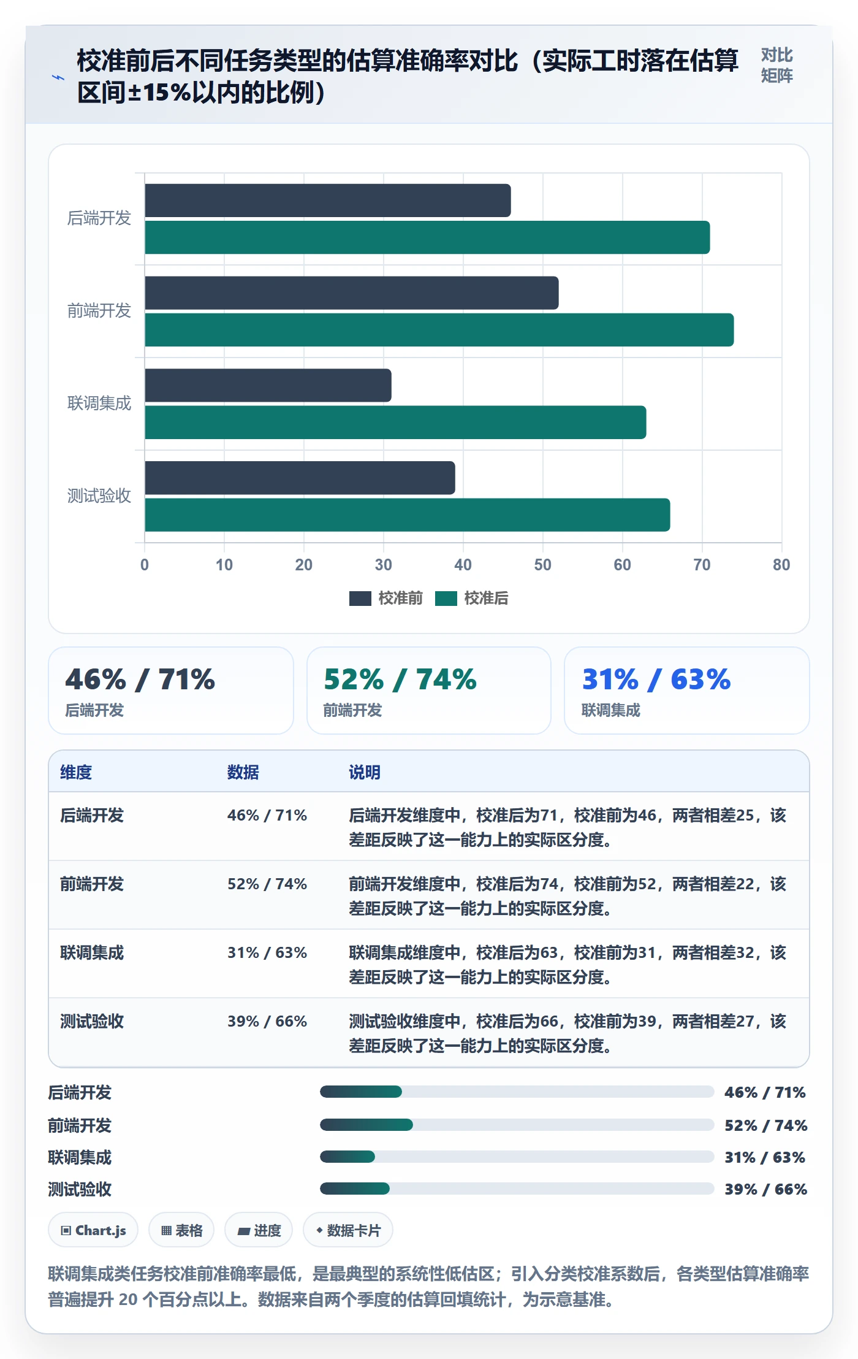
Task: Click the 联调集成 校准后 green bar
Action: click(395, 423)
